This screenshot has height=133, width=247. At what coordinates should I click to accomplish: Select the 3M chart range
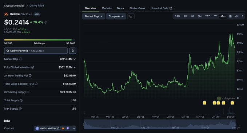pyautogui.click(x=199, y=16)
